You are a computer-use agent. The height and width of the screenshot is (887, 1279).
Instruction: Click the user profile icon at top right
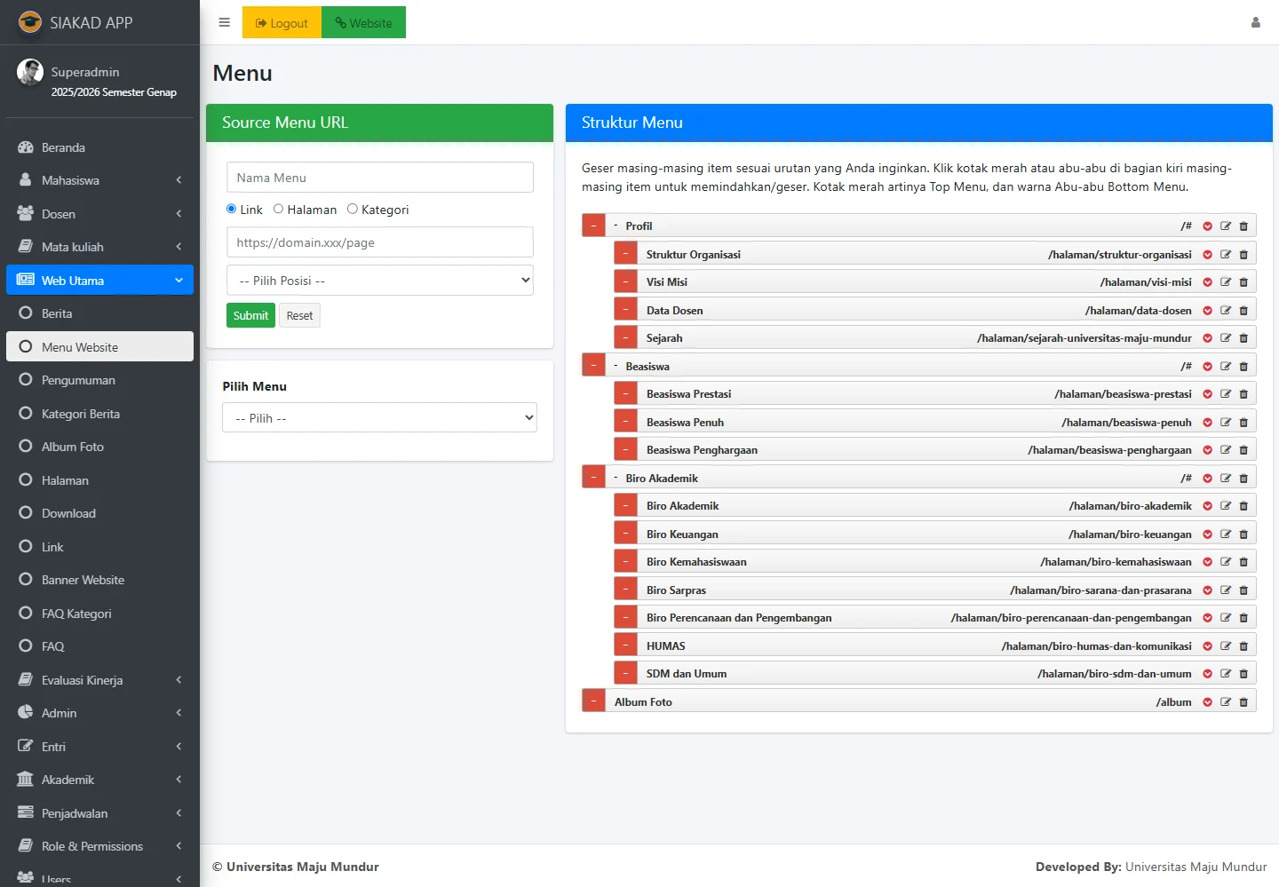click(1255, 22)
